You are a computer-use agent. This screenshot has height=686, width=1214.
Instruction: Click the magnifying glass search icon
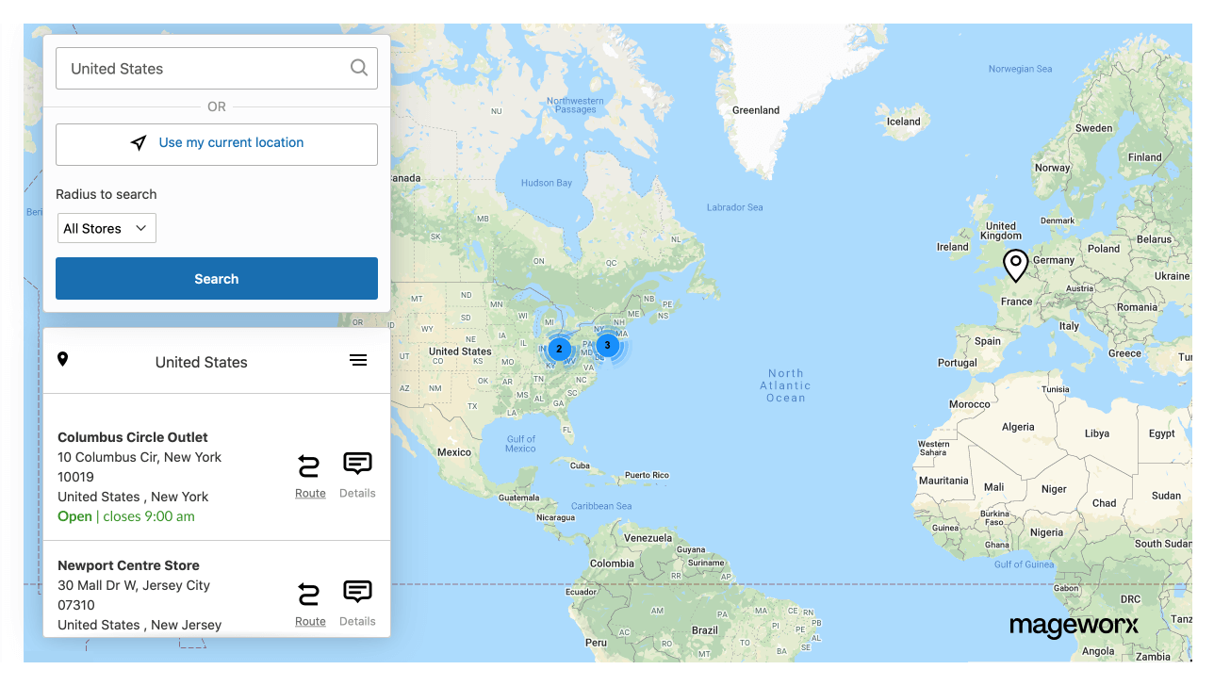[x=358, y=68]
